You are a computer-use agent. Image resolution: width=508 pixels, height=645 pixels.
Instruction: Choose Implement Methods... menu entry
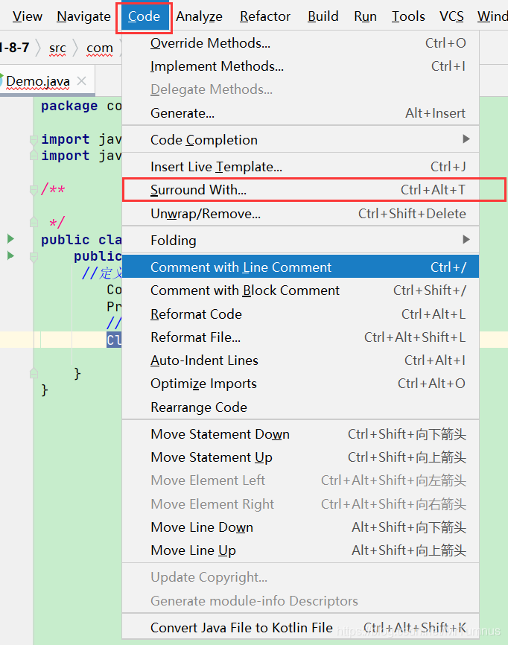click(300, 66)
